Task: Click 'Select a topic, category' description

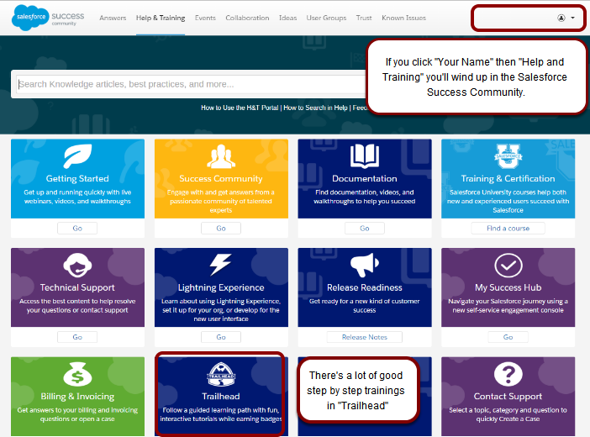Action: (508, 414)
